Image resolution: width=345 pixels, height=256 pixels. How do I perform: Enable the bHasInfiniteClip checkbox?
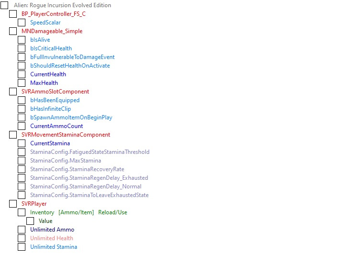point(22,109)
